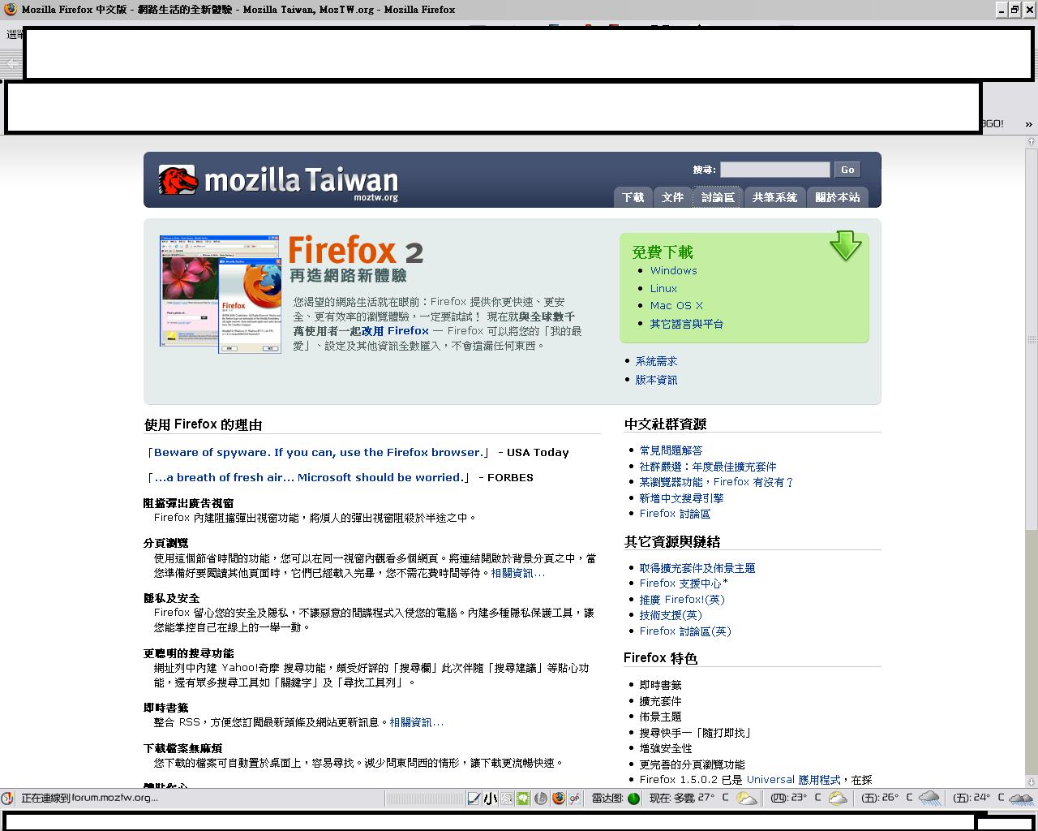The height and width of the screenshot is (831, 1038).
Task: Open the 下載 tab
Action: point(633,197)
